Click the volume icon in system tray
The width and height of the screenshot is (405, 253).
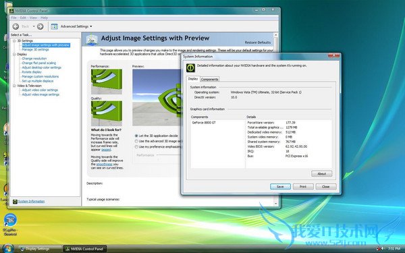(382, 248)
